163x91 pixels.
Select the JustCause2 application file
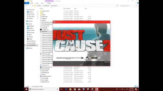click(x=44, y=31)
